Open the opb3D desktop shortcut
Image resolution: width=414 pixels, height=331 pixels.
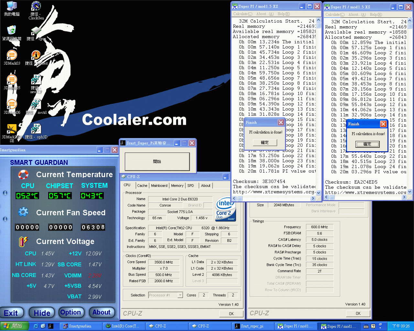36,131
